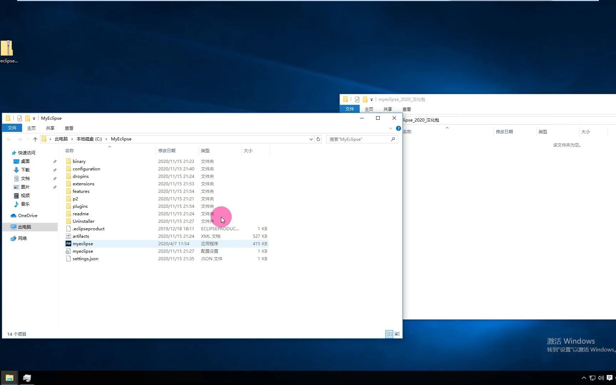Select the .eclipseproduct file

[88, 229]
